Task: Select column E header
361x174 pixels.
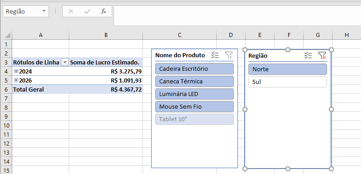Action: tap(260, 35)
